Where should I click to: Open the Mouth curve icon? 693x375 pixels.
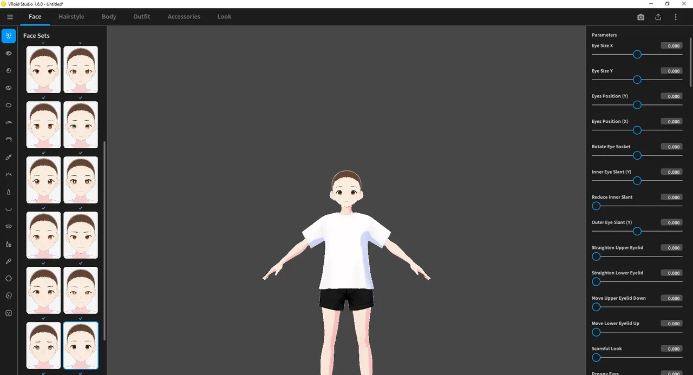(x=9, y=209)
